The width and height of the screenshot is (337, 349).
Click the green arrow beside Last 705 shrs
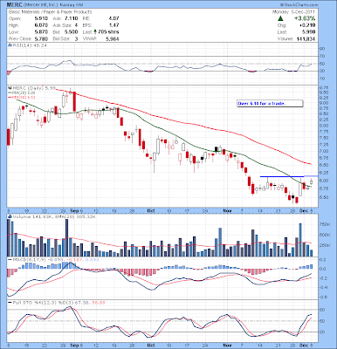click(x=95, y=32)
